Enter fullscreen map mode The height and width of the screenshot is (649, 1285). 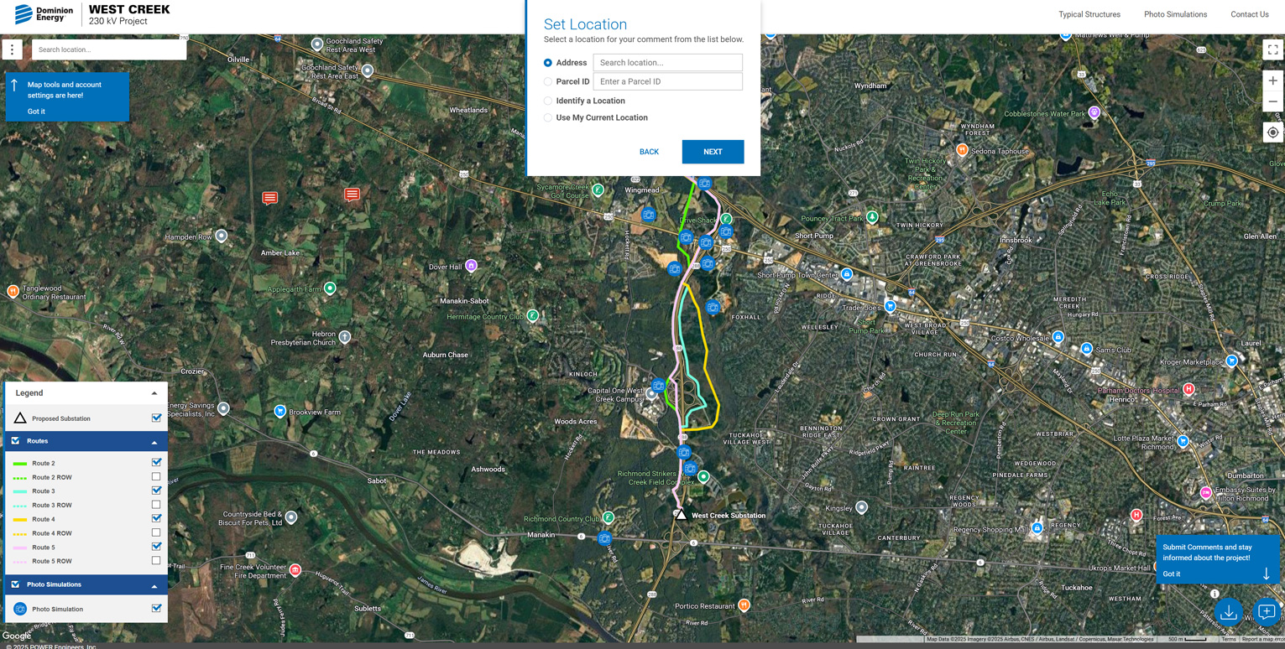point(1272,49)
